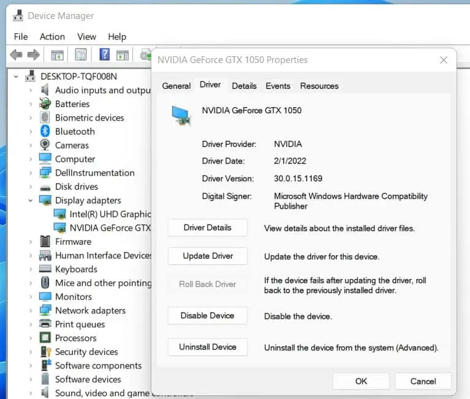Expand the Batteries node

click(x=31, y=104)
